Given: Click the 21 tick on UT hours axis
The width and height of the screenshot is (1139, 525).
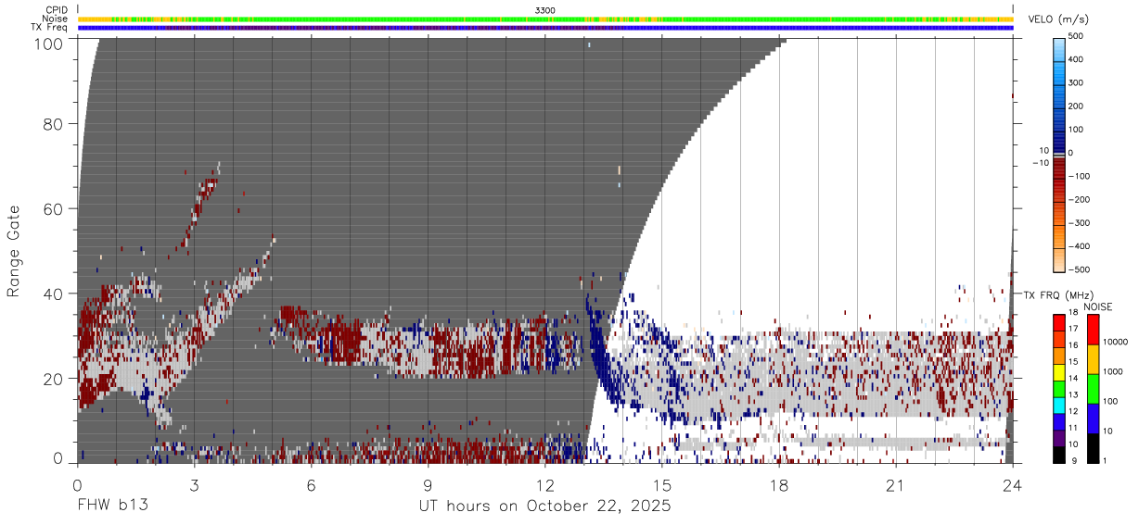Looking at the screenshot, I should pos(896,485).
